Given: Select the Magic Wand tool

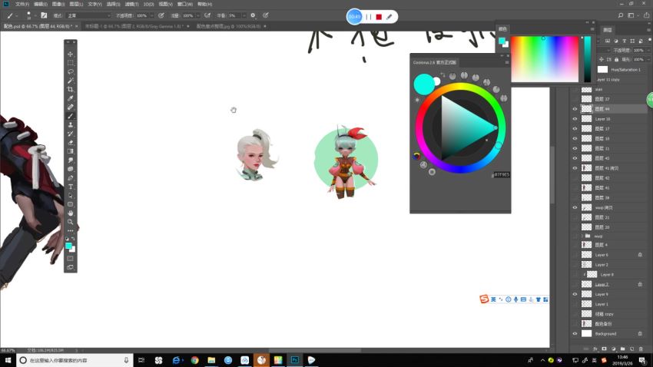Looking at the screenshot, I should tap(71, 81).
